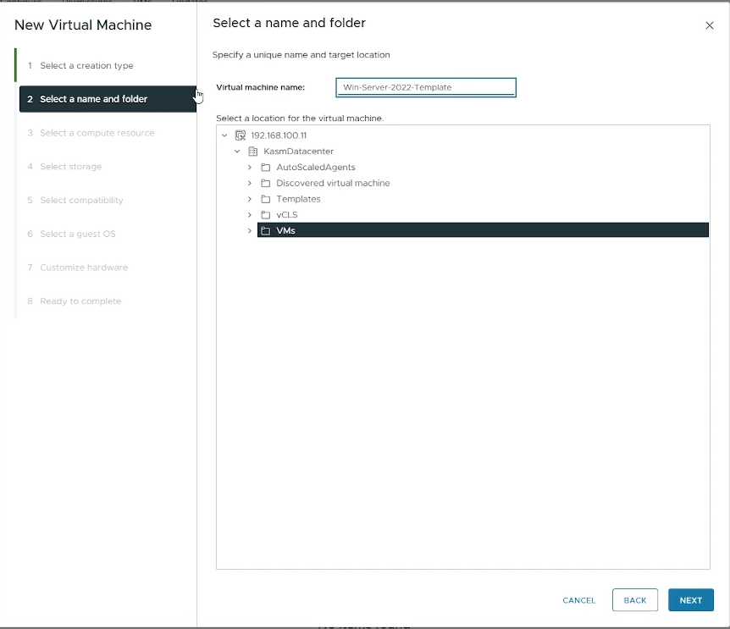The height and width of the screenshot is (629, 730).
Task: Click the 192.168.100.11 host icon
Action: 240,135
